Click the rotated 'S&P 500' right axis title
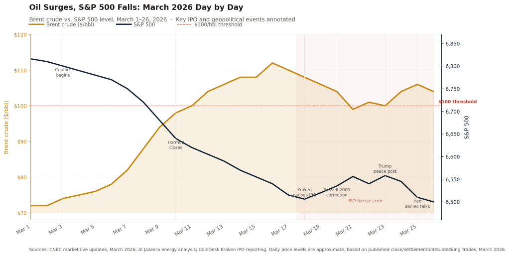The height and width of the screenshot is (256, 510). (x=467, y=127)
